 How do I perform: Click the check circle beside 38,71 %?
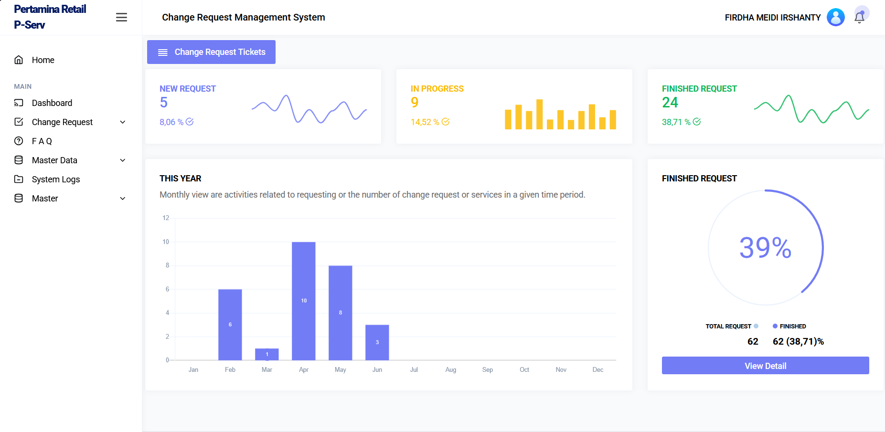[697, 122]
